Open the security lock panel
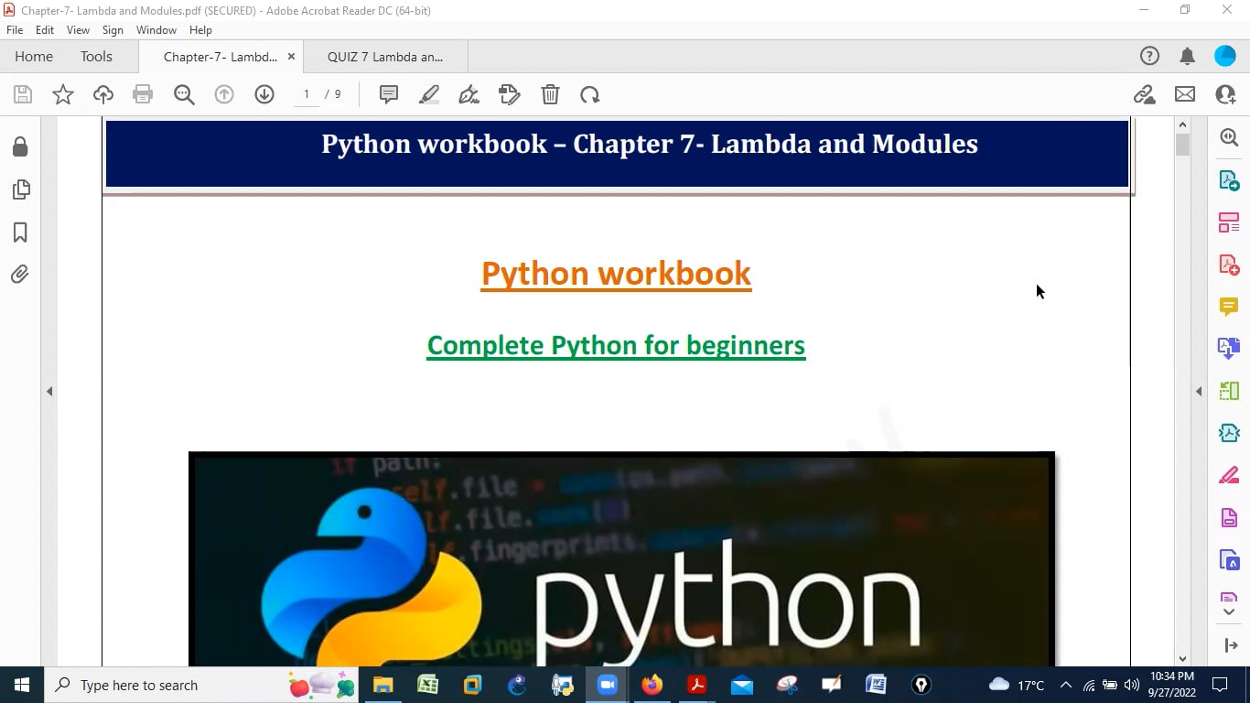 20,147
